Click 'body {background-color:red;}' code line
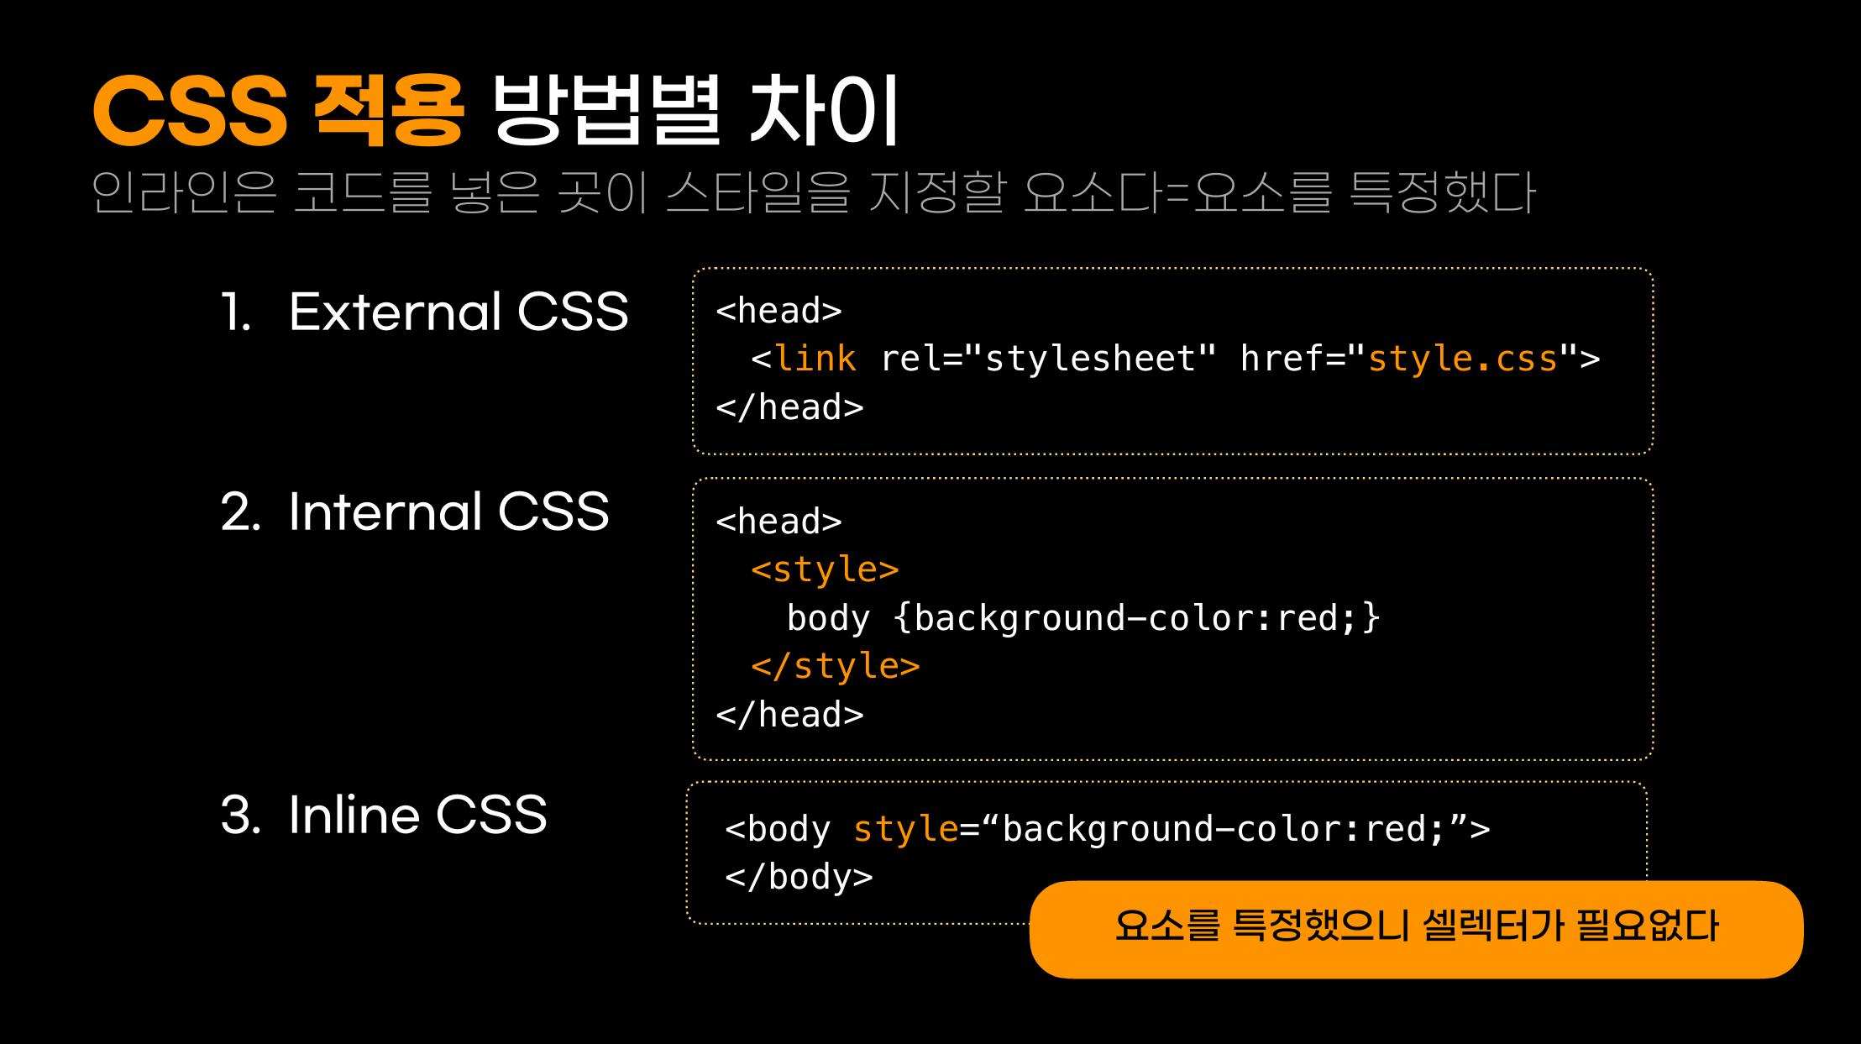 [x=1083, y=618]
